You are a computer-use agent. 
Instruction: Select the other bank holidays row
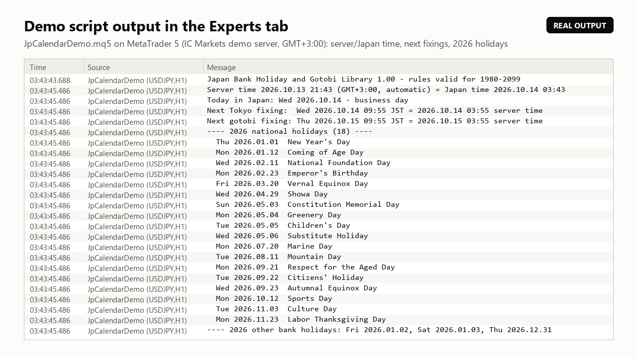(x=318, y=330)
